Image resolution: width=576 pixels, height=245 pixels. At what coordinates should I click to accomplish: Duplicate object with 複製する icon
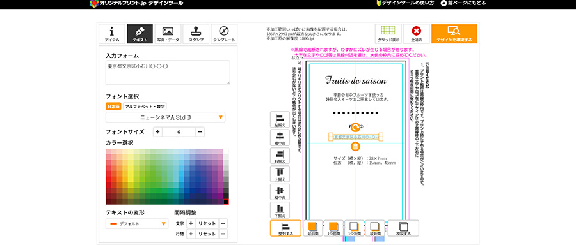coord(403,228)
